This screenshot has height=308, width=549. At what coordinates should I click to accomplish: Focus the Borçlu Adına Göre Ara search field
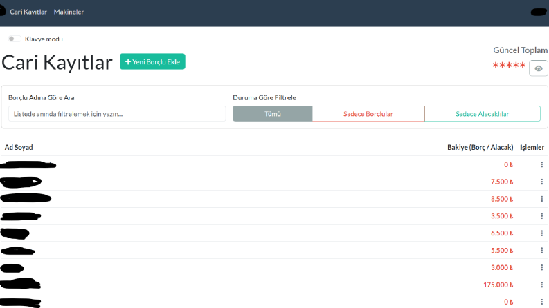point(117,113)
